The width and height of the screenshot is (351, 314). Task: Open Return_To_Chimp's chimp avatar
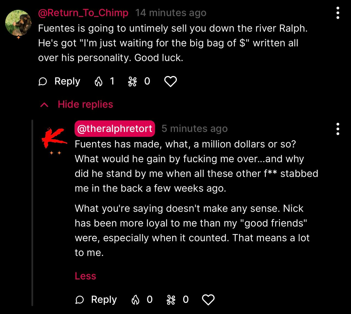pyautogui.click(x=18, y=23)
